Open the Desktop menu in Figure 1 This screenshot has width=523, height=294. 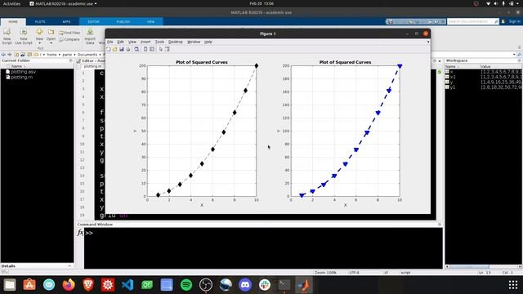click(x=175, y=42)
